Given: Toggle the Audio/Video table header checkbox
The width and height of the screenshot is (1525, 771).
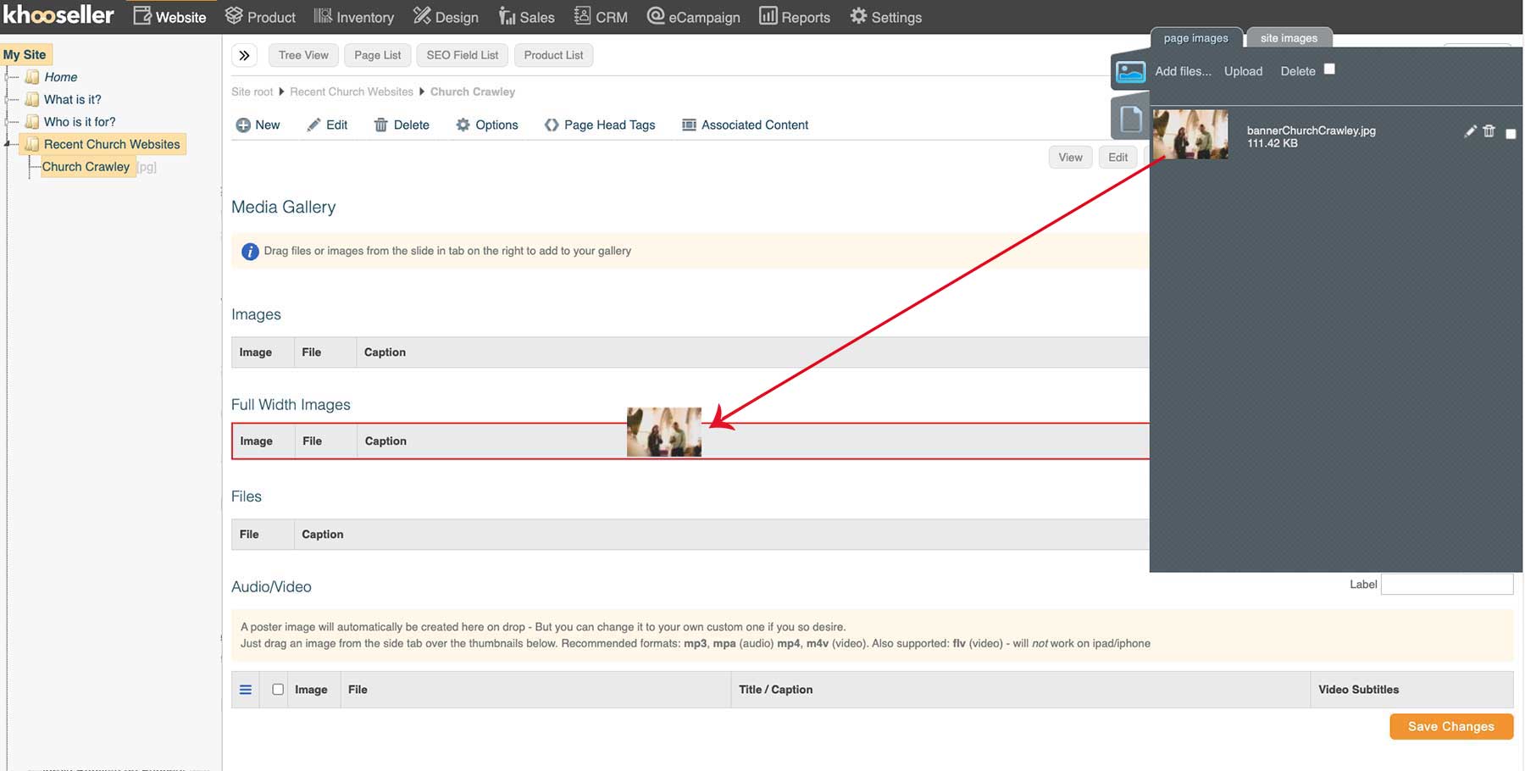Looking at the screenshot, I should (x=278, y=690).
